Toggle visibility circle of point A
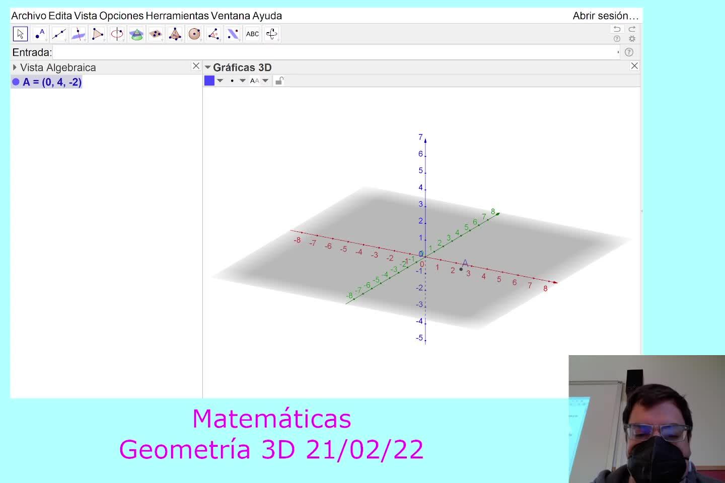Image resolution: width=725 pixels, height=483 pixels. coord(16,82)
